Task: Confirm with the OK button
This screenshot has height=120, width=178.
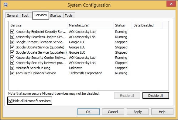Action: 88,112
